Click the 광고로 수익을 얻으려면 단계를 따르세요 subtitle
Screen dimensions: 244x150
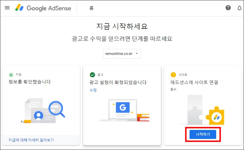coord(122,39)
